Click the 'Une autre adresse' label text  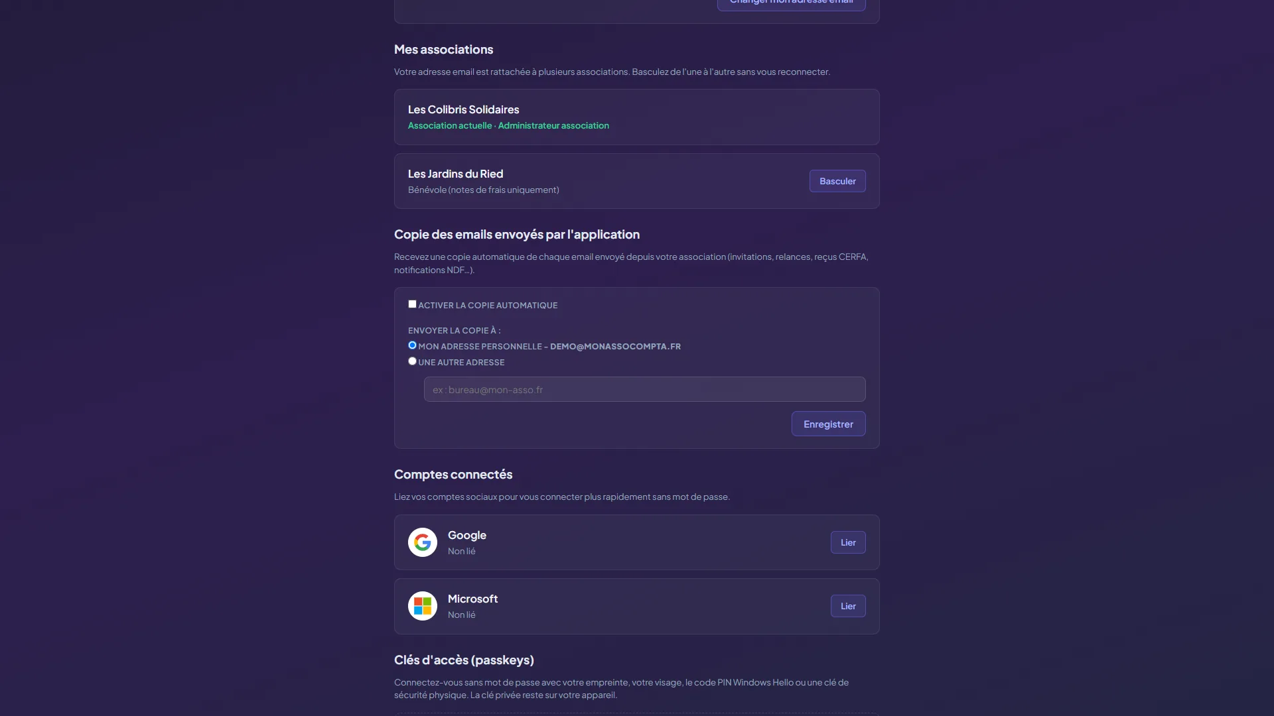461,363
